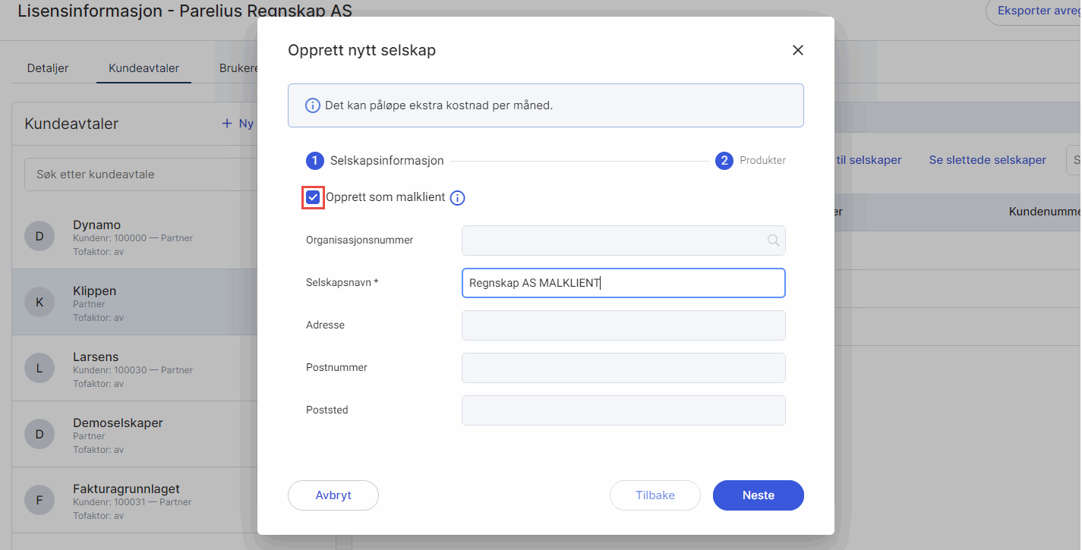Focus the Selskapsnavn input field
The height and width of the screenshot is (550, 1082).
click(x=623, y=283)
